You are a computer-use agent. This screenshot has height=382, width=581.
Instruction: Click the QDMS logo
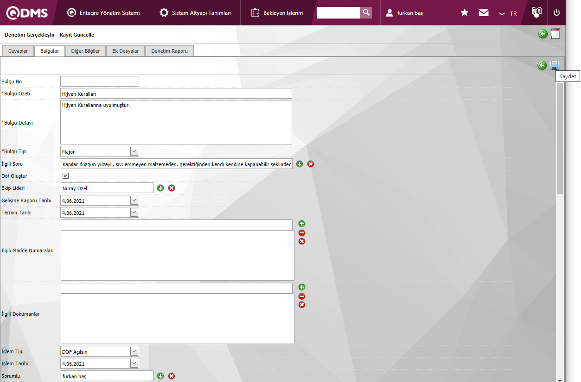click(27, 13)
